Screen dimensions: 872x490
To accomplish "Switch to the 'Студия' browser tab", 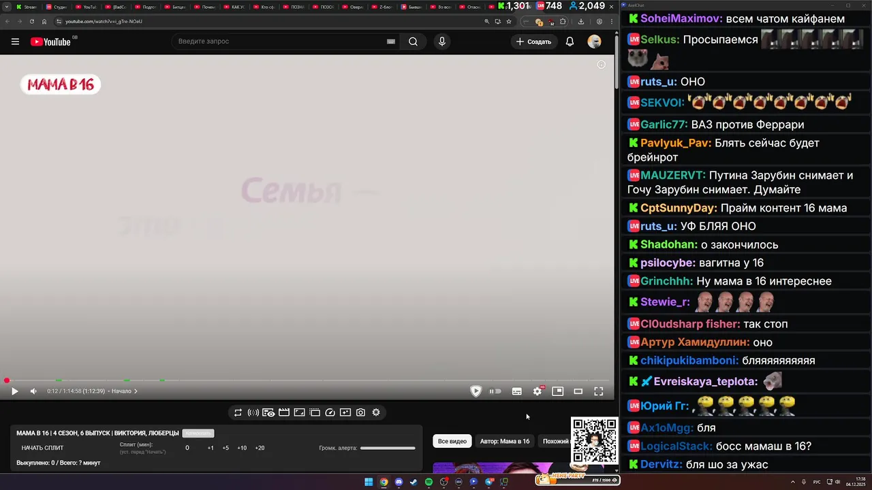I will 57,7.
